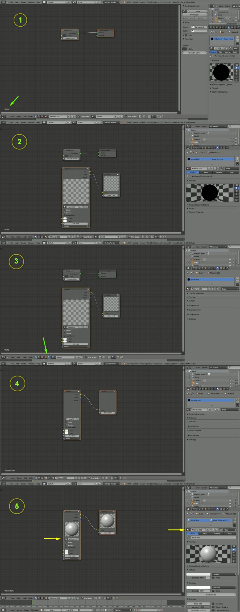
Task: Toggle Diffuse checkbox on step 2 Material node
Action: [64, 210]
